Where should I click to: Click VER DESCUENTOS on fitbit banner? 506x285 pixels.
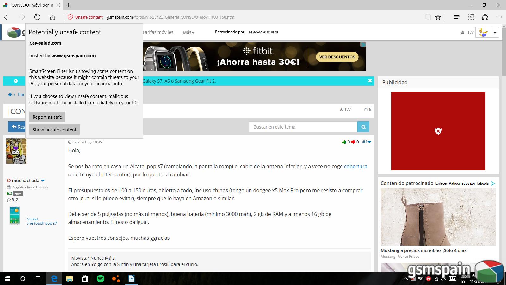coord(337,57)
